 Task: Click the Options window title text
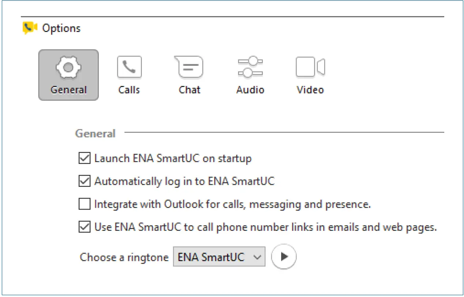[x=61, y=28]
